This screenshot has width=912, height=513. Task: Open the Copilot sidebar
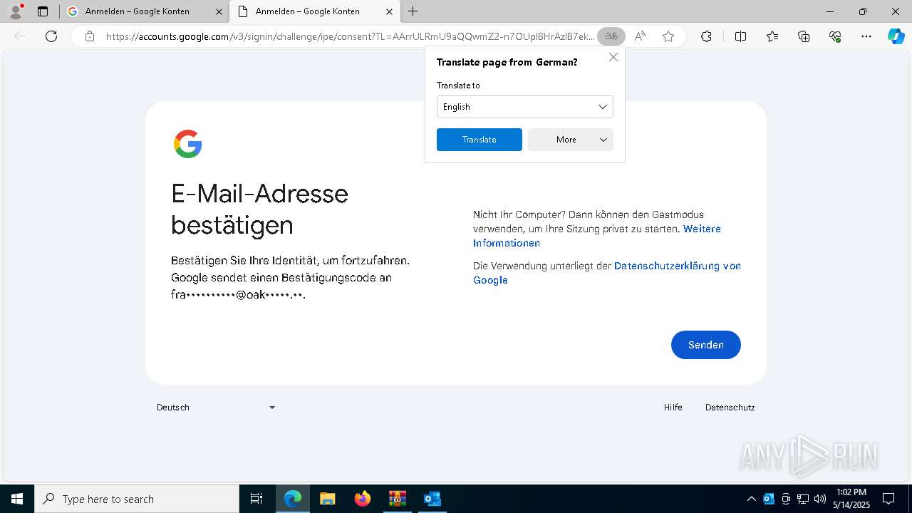coord(896,36)
